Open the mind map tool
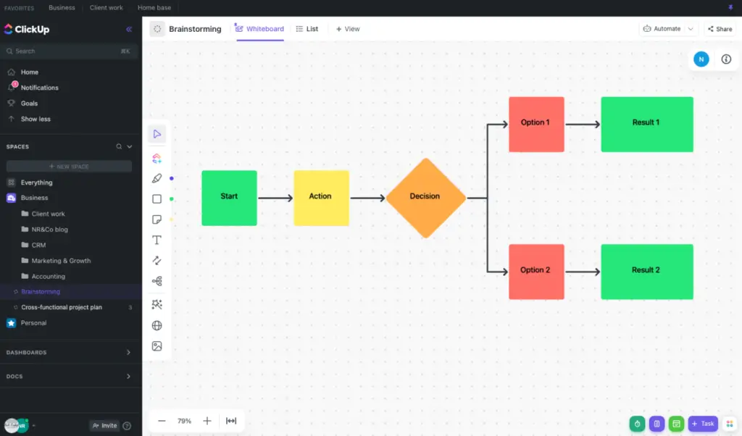The height and width of the screenshot is (436, 742). [x=157, y=280]
